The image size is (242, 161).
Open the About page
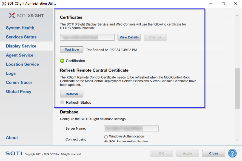12,138
